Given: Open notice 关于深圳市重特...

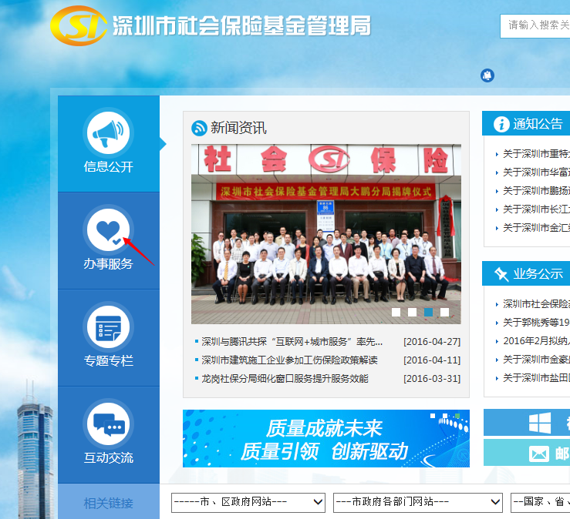Looking at the screenshot, I should (536, 154).
